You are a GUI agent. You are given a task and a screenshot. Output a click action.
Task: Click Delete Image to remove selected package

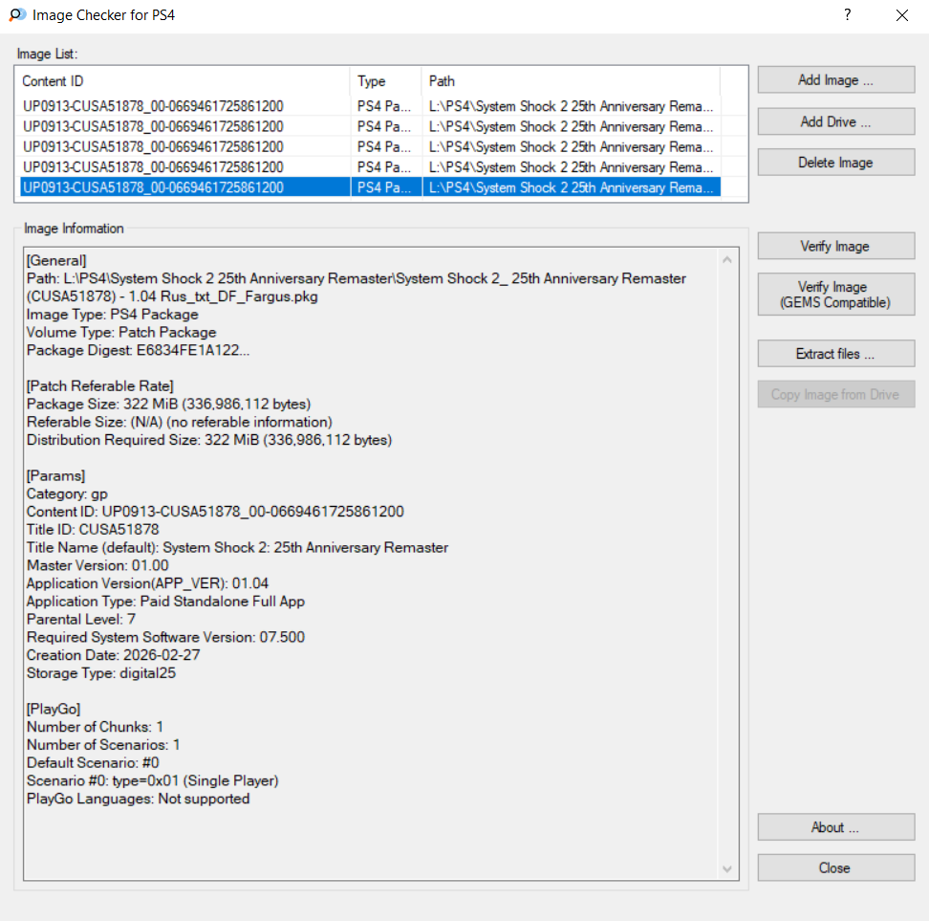[835, 163]
